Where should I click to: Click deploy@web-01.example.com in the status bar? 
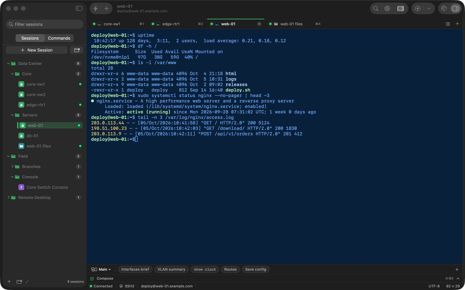(x=167, y=286)
